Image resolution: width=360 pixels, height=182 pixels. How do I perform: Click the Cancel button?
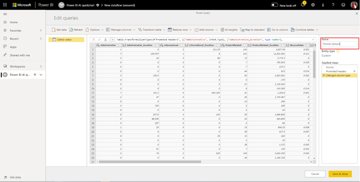[315, 173]
